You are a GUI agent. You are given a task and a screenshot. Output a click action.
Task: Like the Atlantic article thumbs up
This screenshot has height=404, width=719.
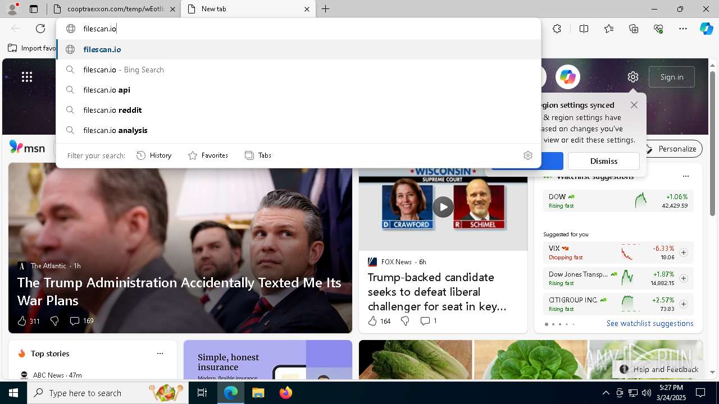[x=22, y=321]
